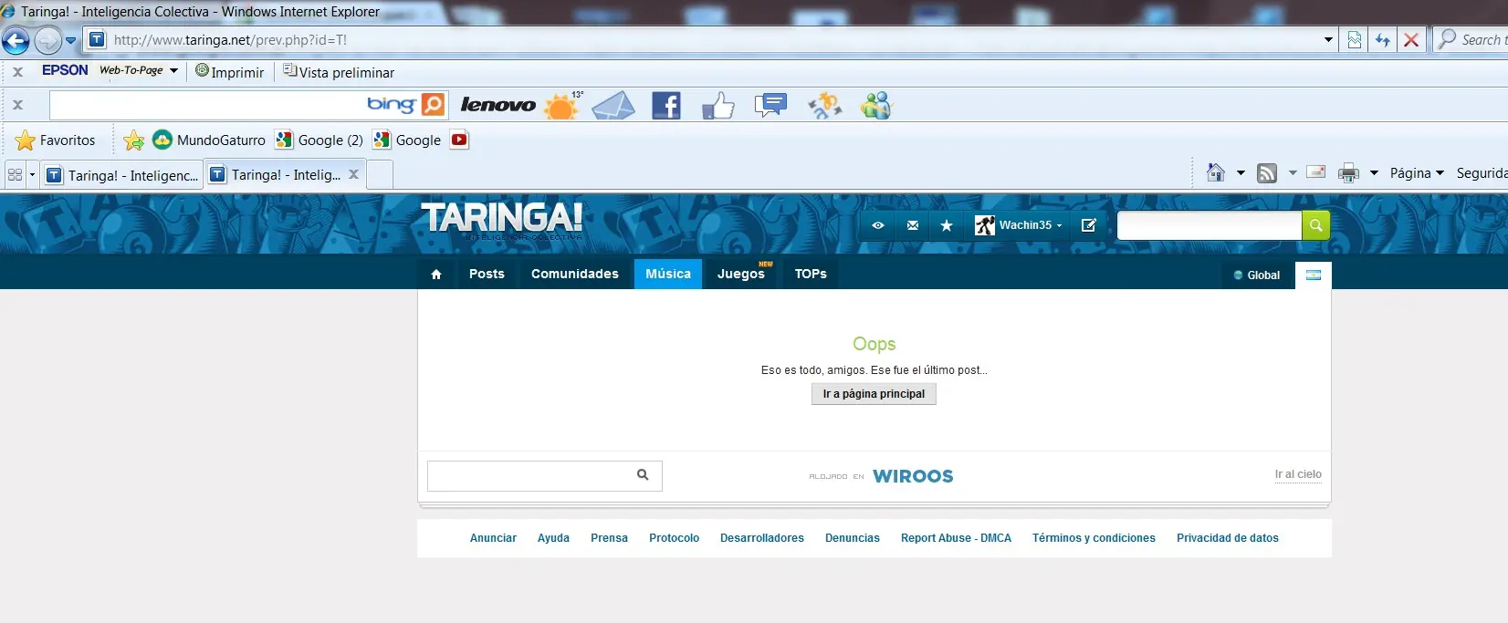This screenshot has width=1508, height=623.
Task: Open the Juegos section
Action: 743,274
